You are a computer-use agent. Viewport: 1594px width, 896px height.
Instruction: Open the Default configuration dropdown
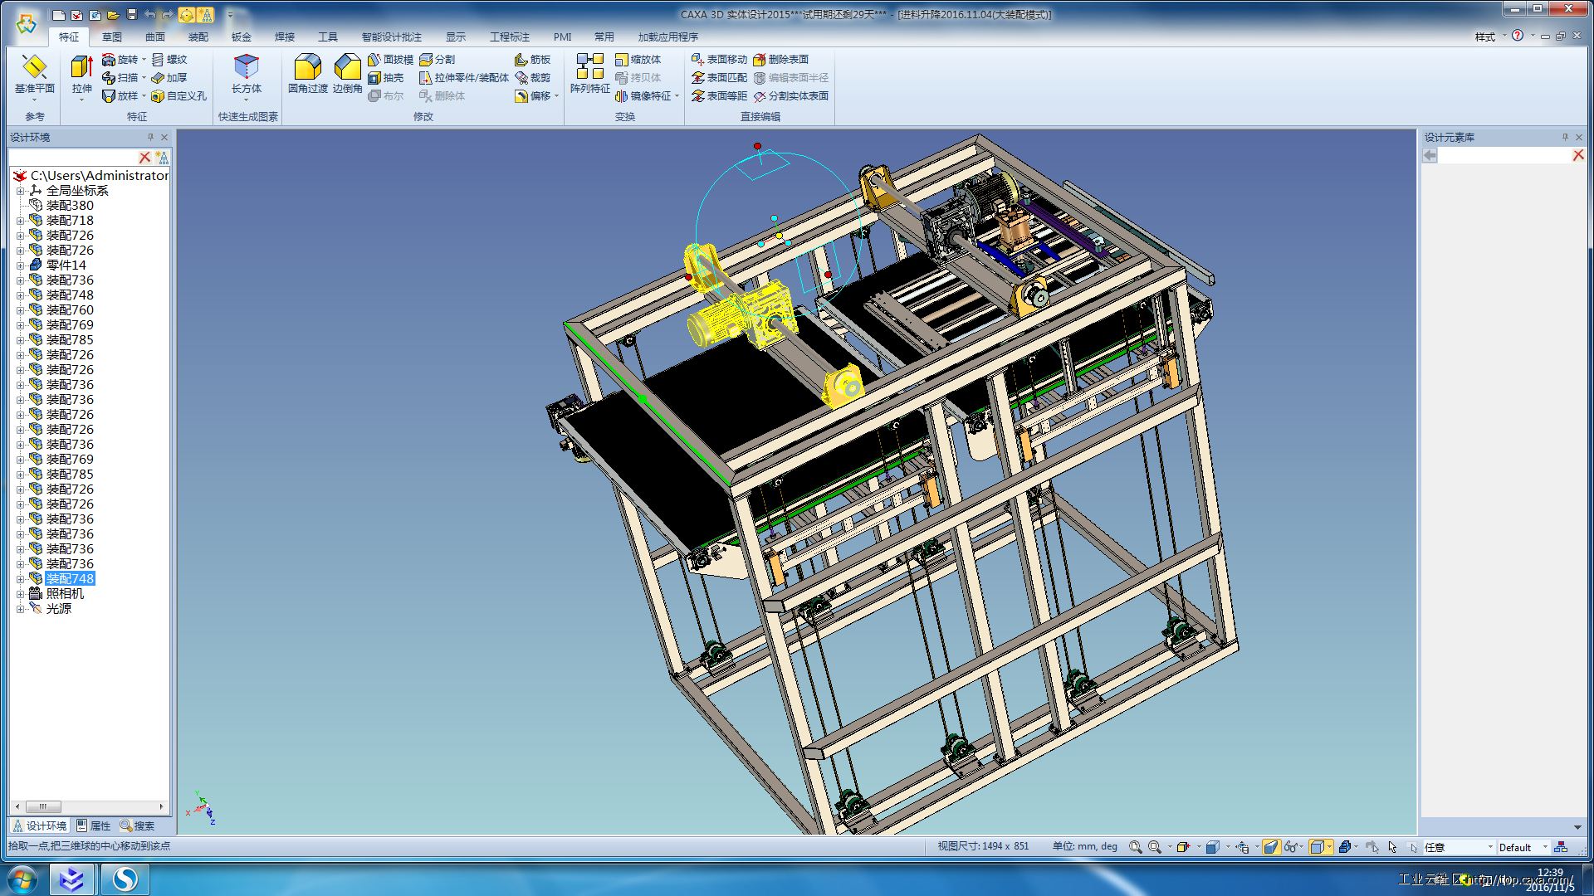(x=1545, y=847)
